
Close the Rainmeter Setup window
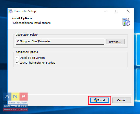pos(128,11)
